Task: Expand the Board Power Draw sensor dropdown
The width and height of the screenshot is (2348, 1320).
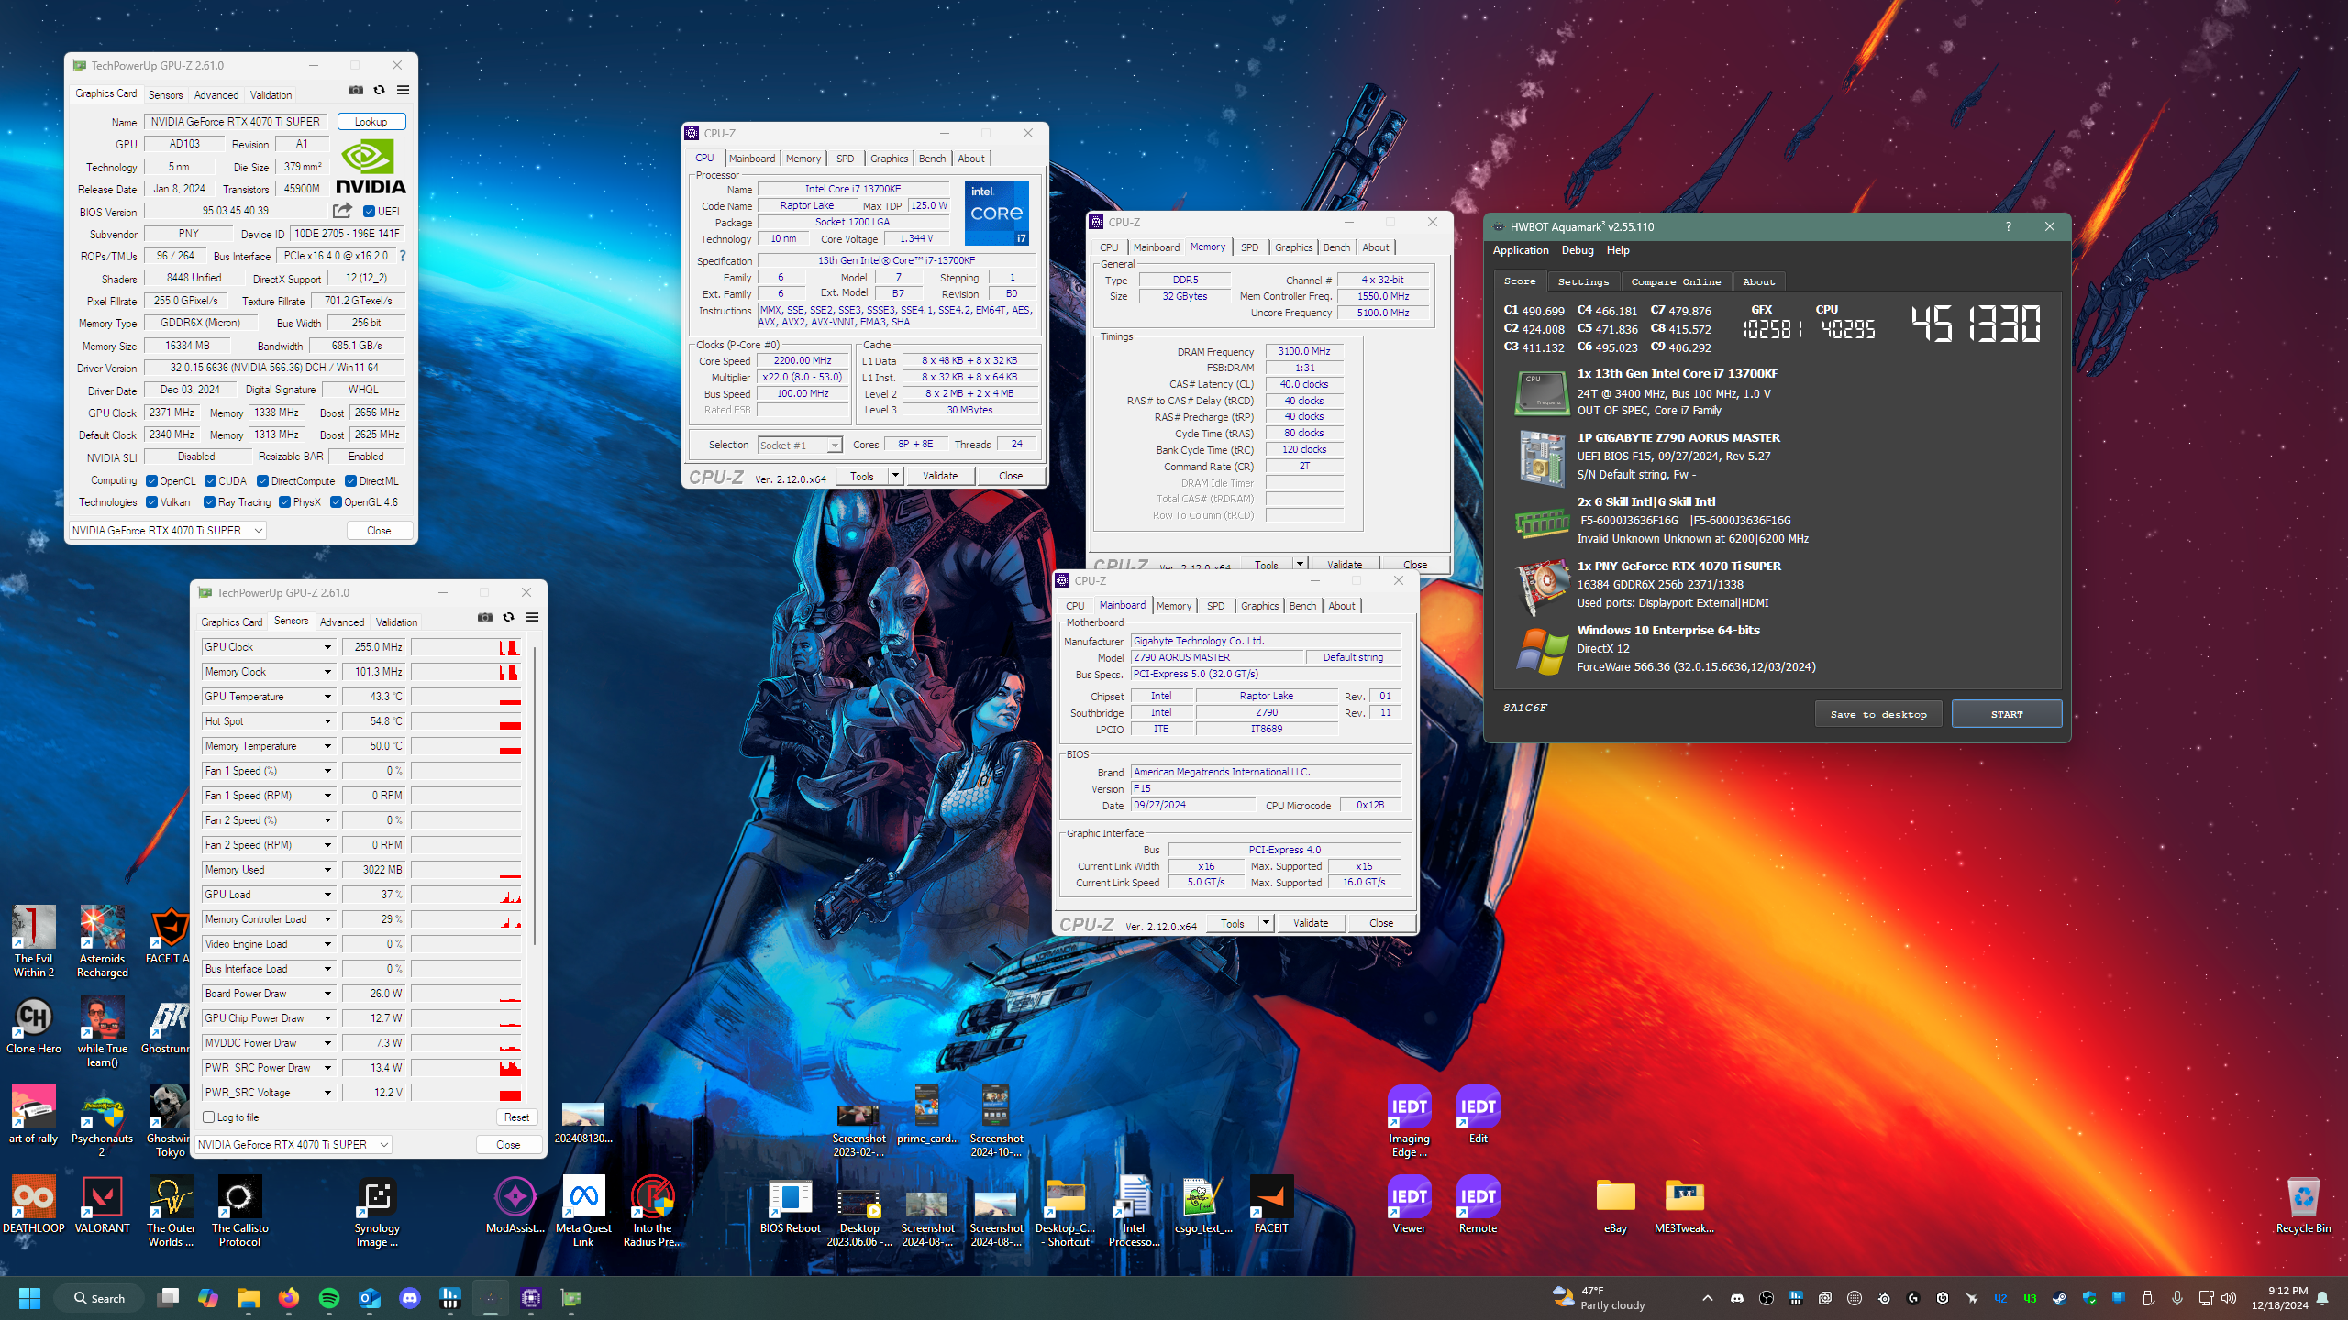Action: click(327, 994)
